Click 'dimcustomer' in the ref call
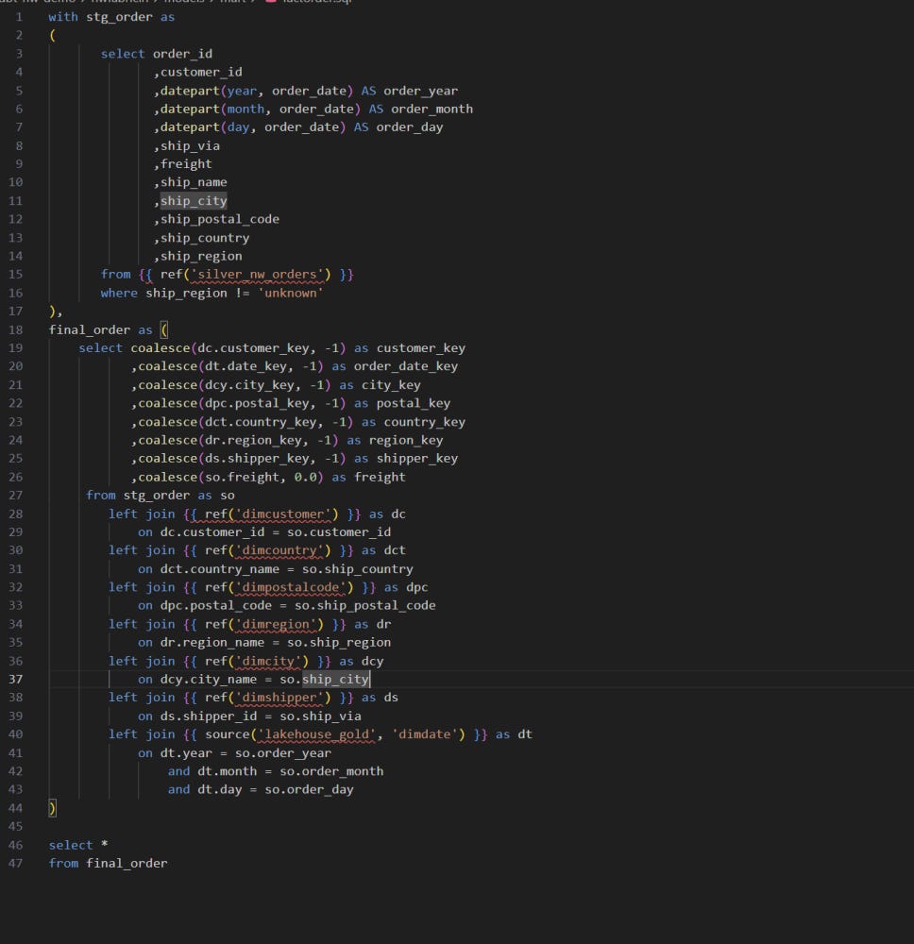Image resolution: width=914 pixels, height=944 pixels. pos(282,514)
